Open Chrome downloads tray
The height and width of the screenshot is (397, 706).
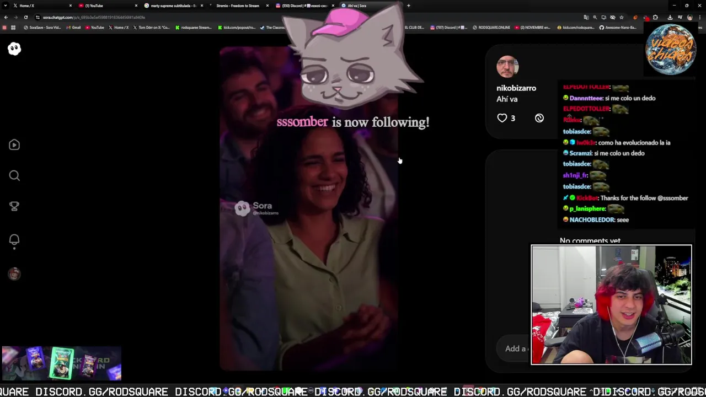pyautogui.click(x=670, y=17)
